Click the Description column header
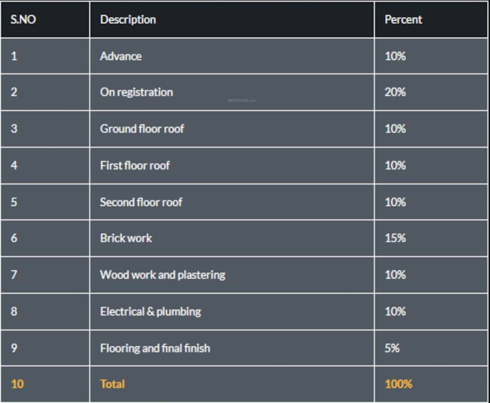490x403 pixels. (128, 20)
